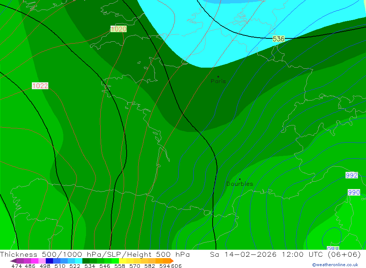The image size is (366, 268).
Task: Click the 992 isobar label
Action: [x=351, y=175]
